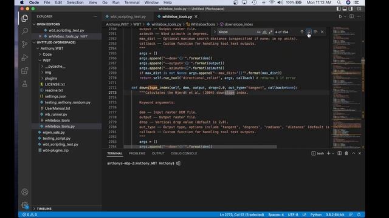Viewport: 389px width, 218px height.
Task: Click the feedback icon in the status bar
Action: pyautogui.click(x=351, y=214)
